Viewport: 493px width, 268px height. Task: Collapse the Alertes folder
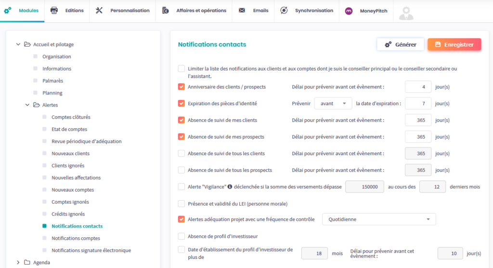point(27,105)
